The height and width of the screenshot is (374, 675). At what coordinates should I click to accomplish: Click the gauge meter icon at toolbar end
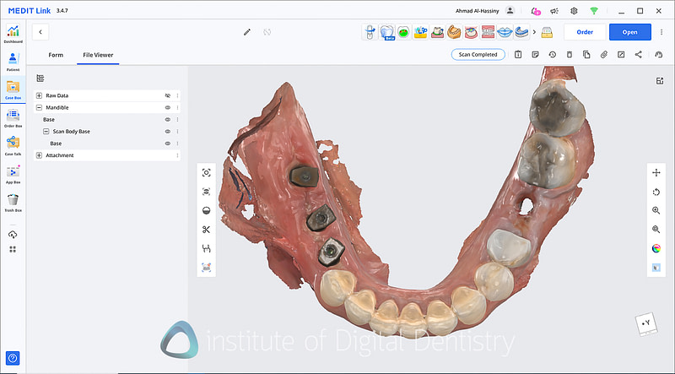click(x=658, y=54)
